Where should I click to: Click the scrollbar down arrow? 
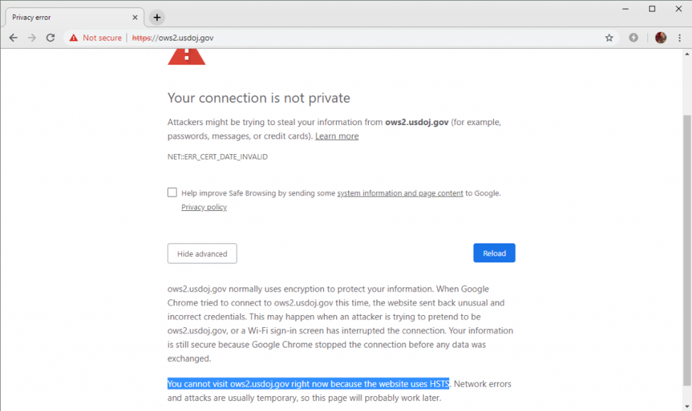pyautogui.click(x=687, y=406)
